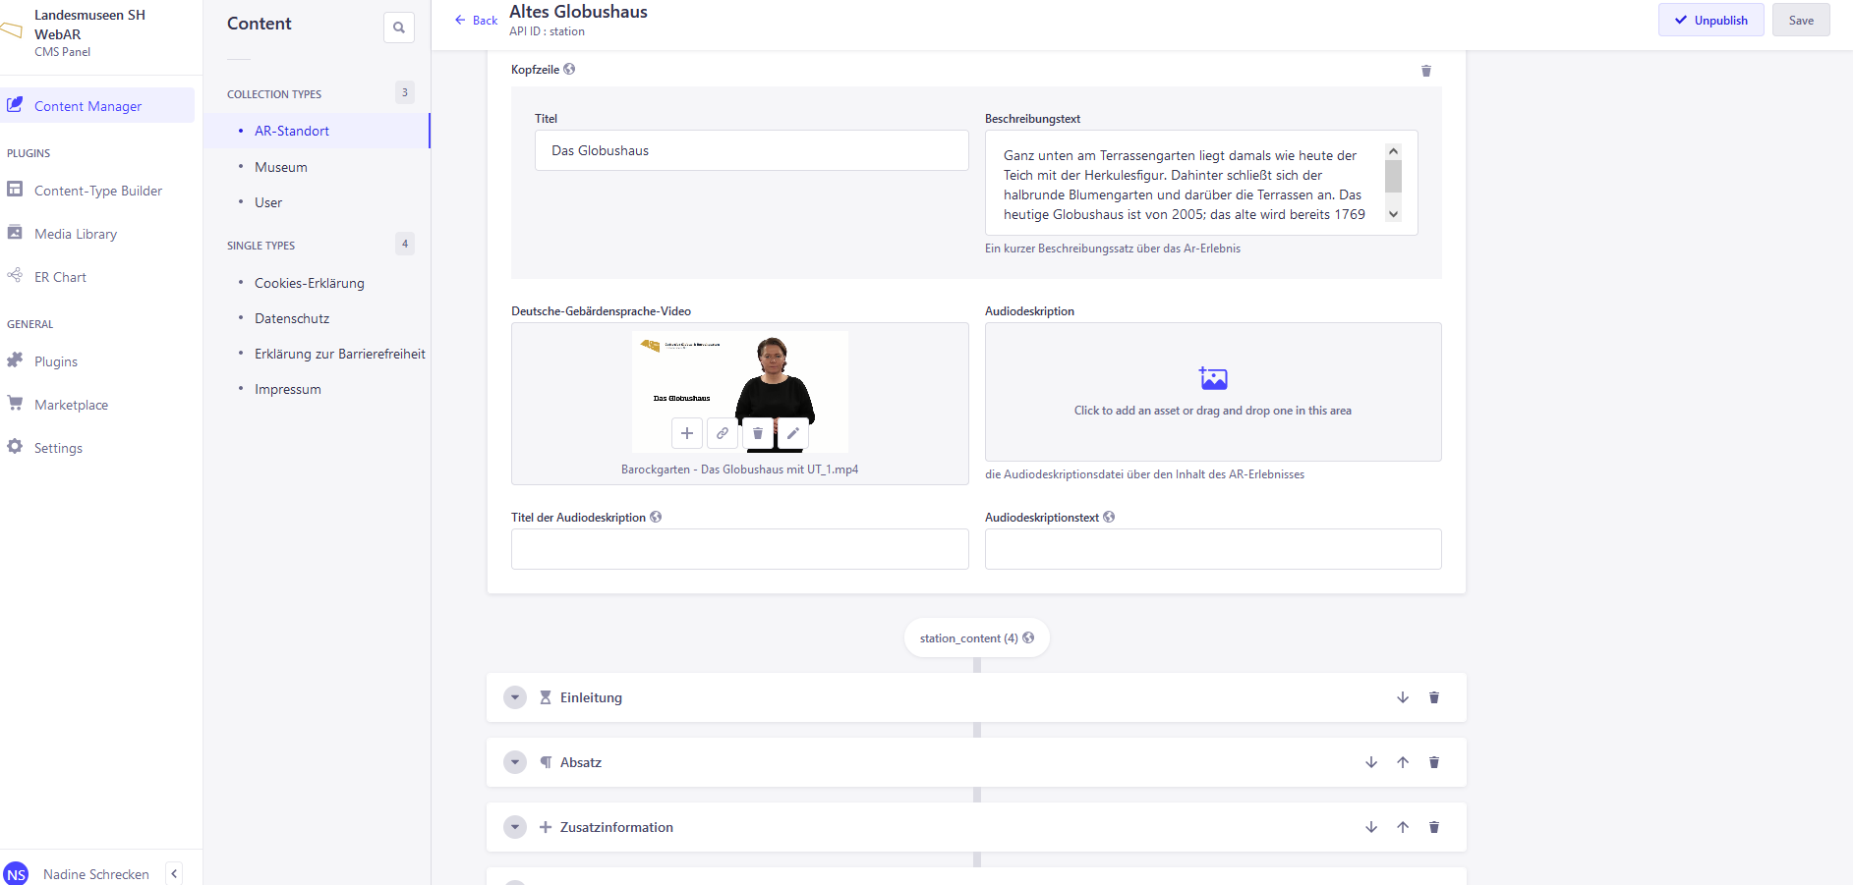Move Zusatzinformation component down

coord(1371,827)
